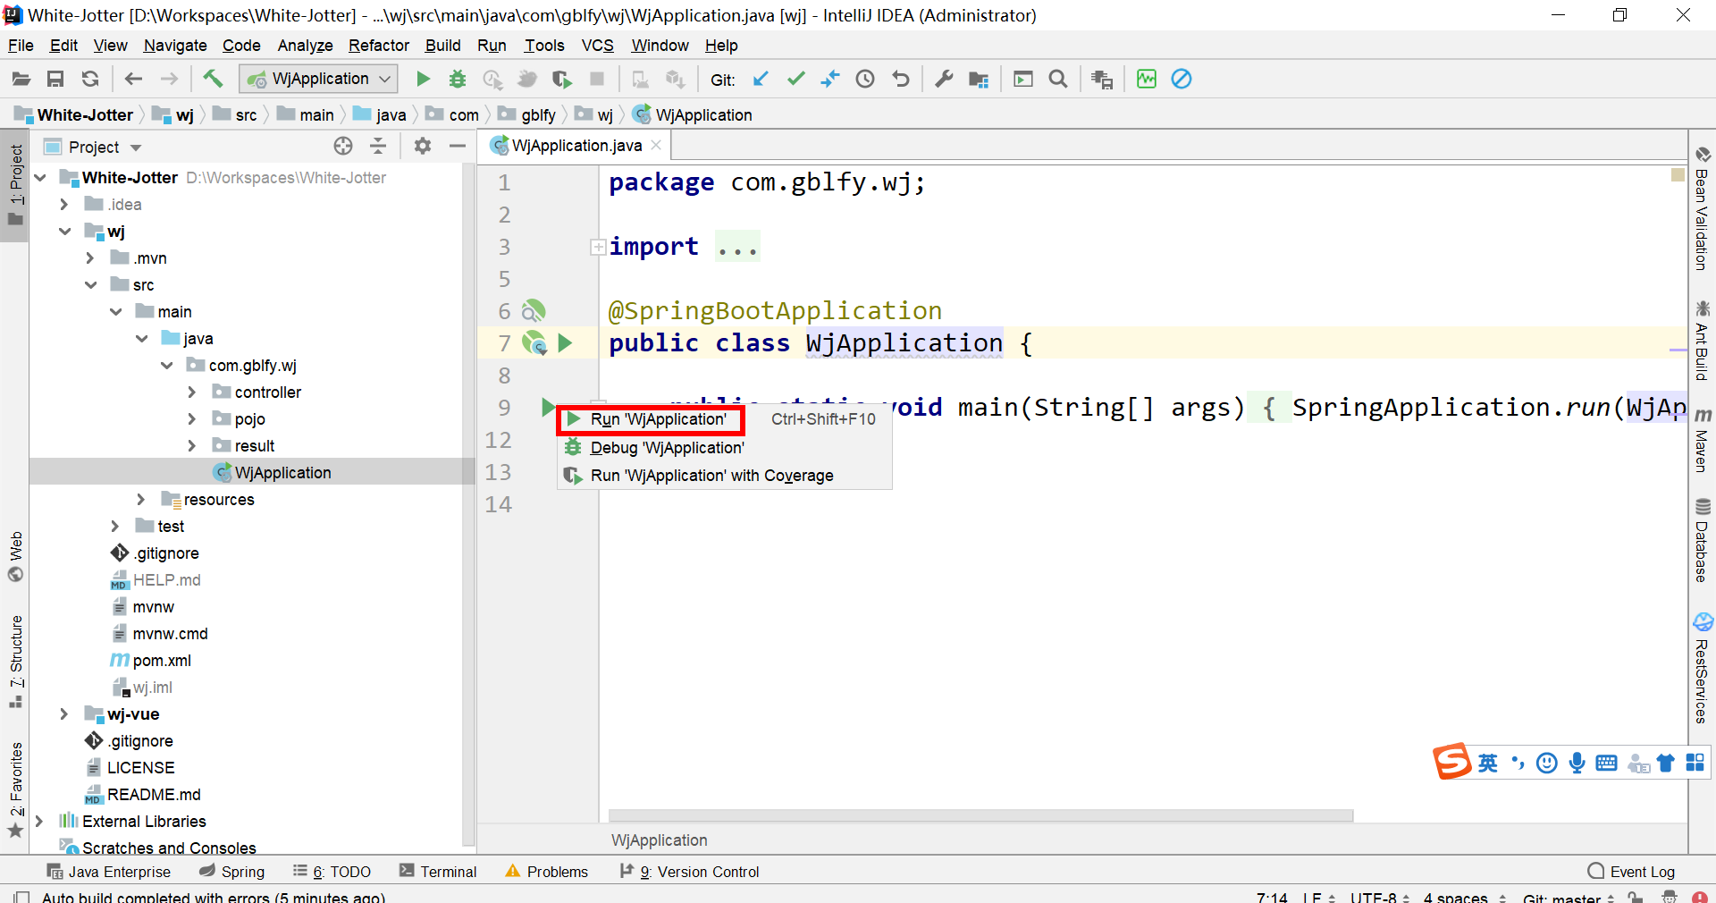Viewport: 1716px width, 903px height.
Task: Expand the pojo package
Action: click(192, 419)
